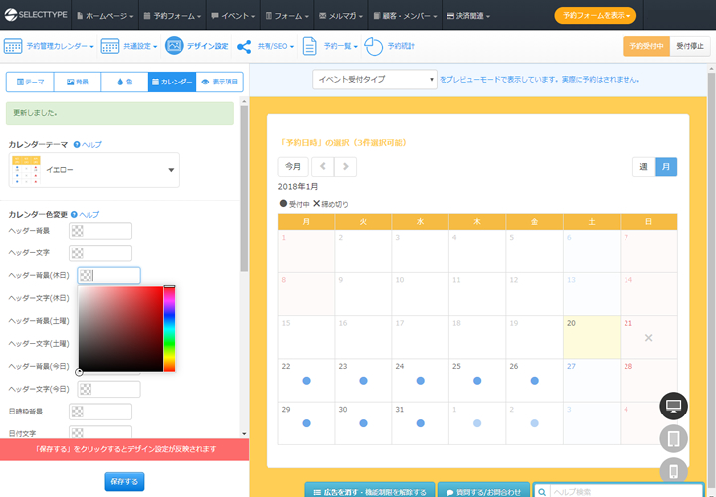Go to next month with right arrow
The height and width of the screenshot is (497, 716).
pos(346,167)
